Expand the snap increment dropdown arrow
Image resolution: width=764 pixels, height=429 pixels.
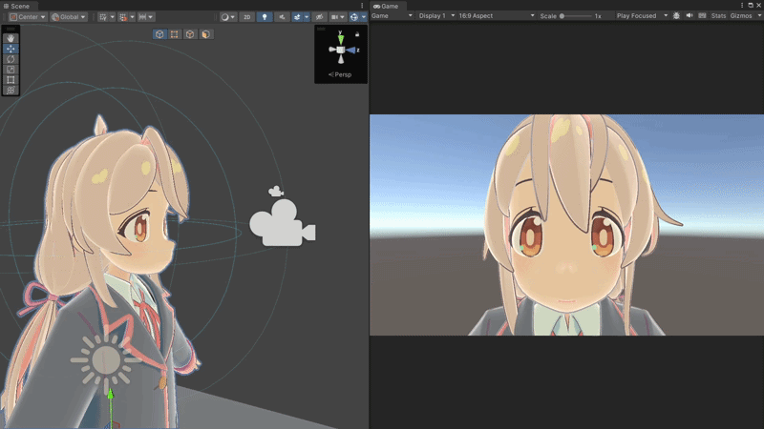pos(151,17)
